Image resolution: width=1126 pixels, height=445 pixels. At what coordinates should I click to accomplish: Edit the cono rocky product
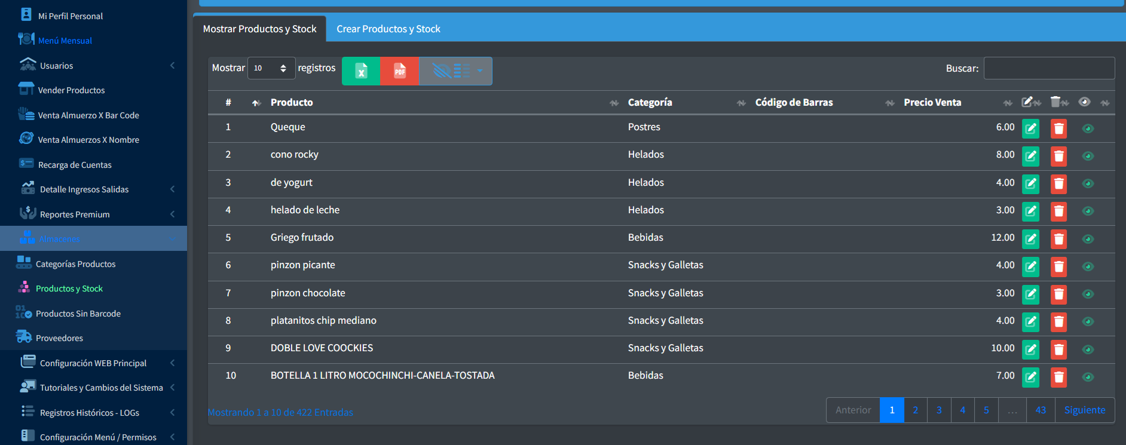point(1030,156)
